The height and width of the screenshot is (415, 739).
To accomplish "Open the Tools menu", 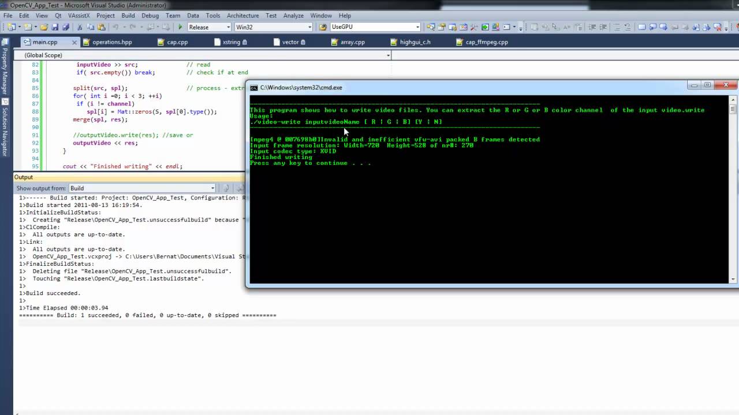I will tap(213, 16).
